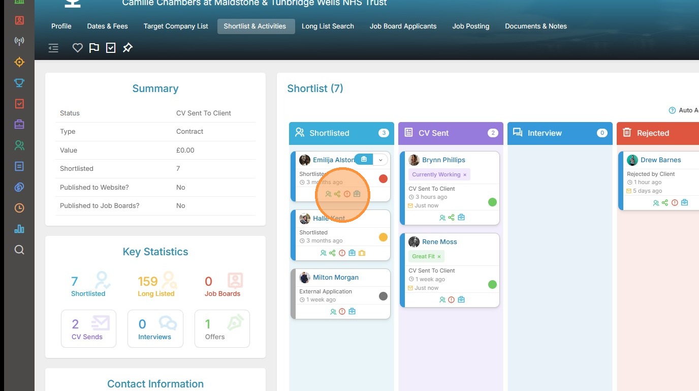Screen dimensions: 699x391
Task: Click the share icon on Brynn Phillips' card
Action: tap(452, 218)
